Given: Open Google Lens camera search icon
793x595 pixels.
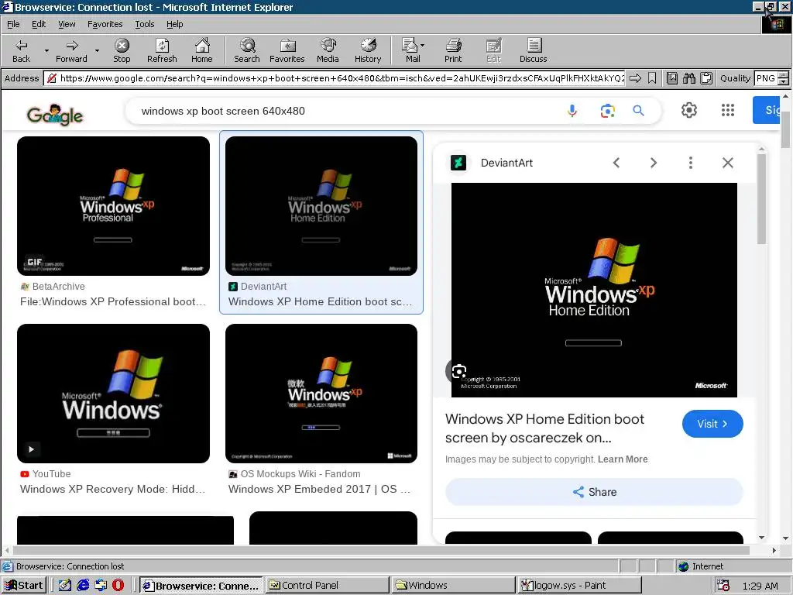Looking at the screenshot, I should click(x=607, y=111).
